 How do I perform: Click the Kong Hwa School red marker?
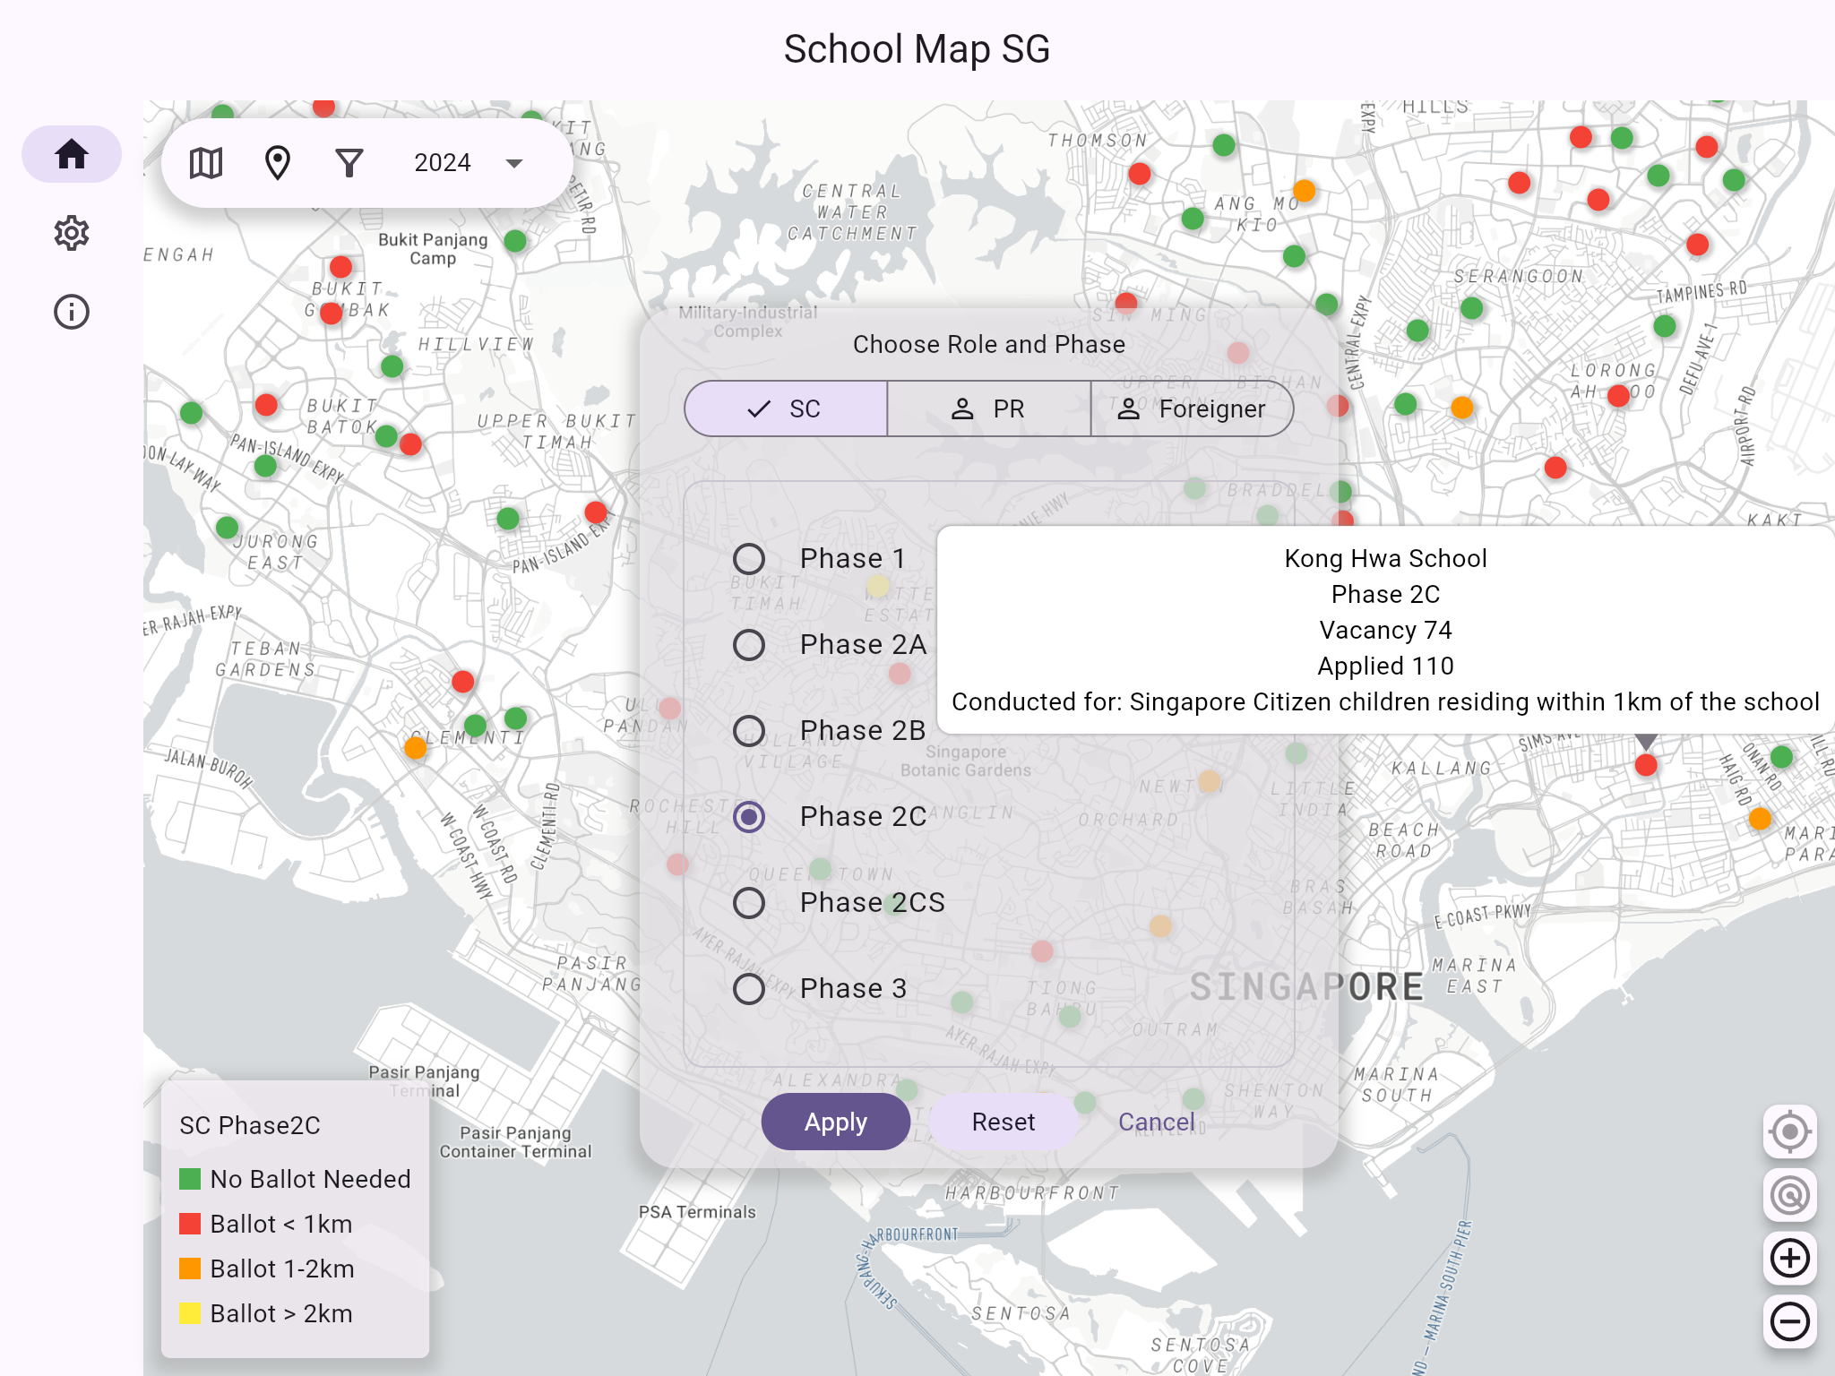(1646, 765)
